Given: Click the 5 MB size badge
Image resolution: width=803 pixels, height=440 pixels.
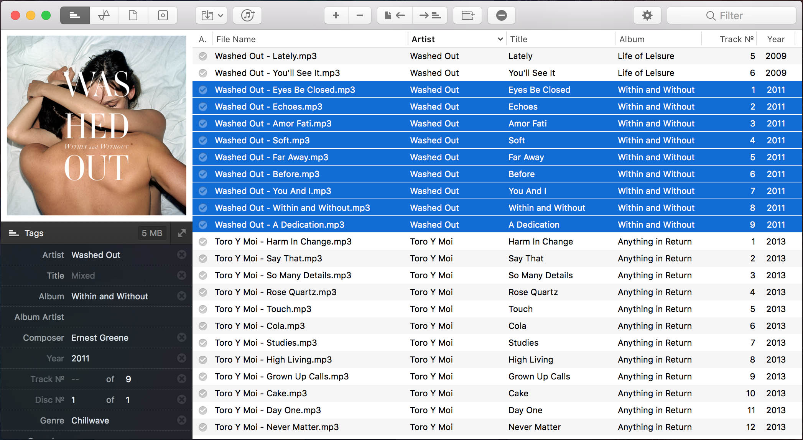Looking at the screenshot, I should tap(152, 233).
